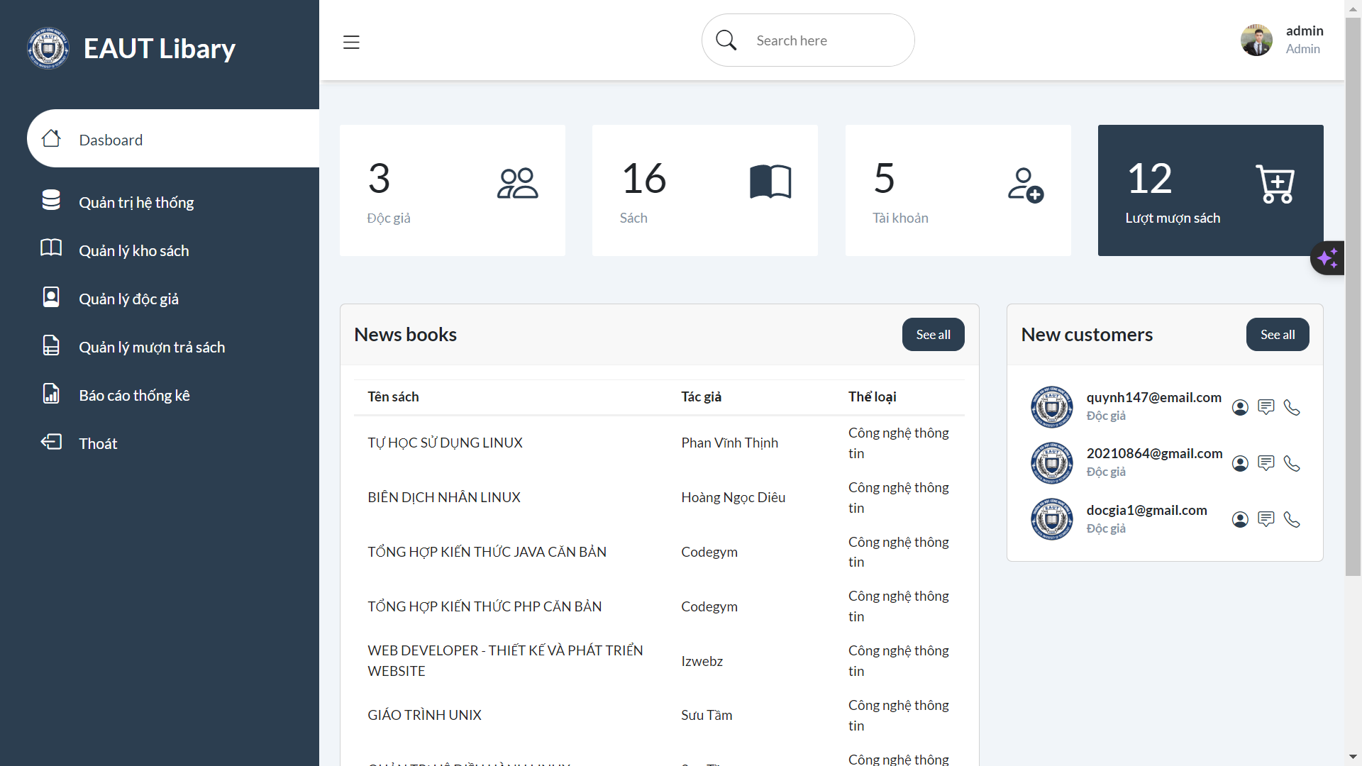Screen dimensions: 1362x766
Task: Click the Thể loại column header
Action: click(x=872, y=396)
